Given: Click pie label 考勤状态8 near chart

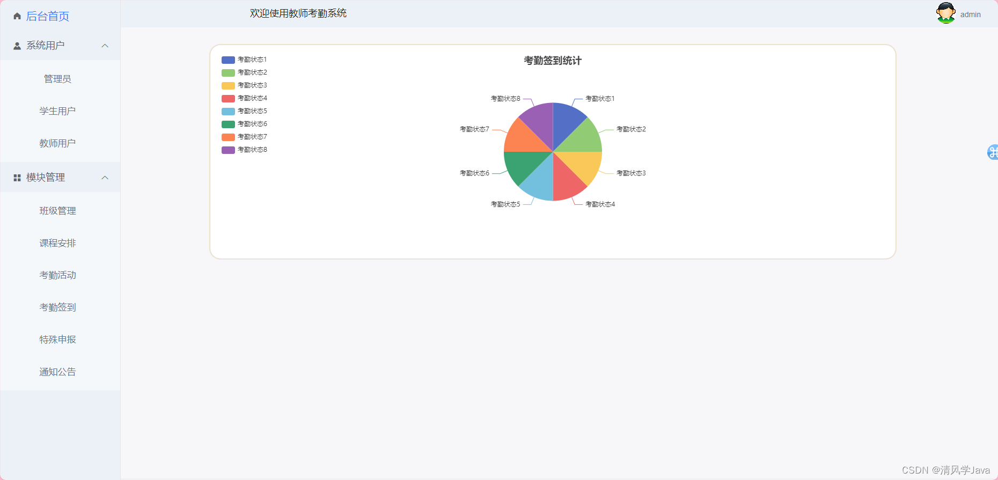Looking at the screenshot, I should tap(505, 99).
